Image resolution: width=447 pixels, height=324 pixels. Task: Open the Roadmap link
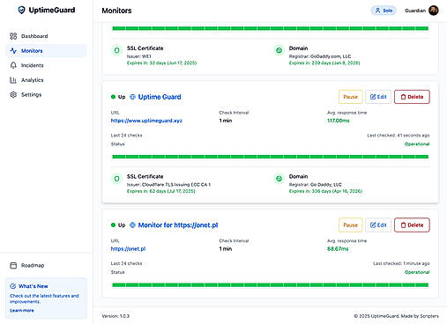(x=47, y=265)
